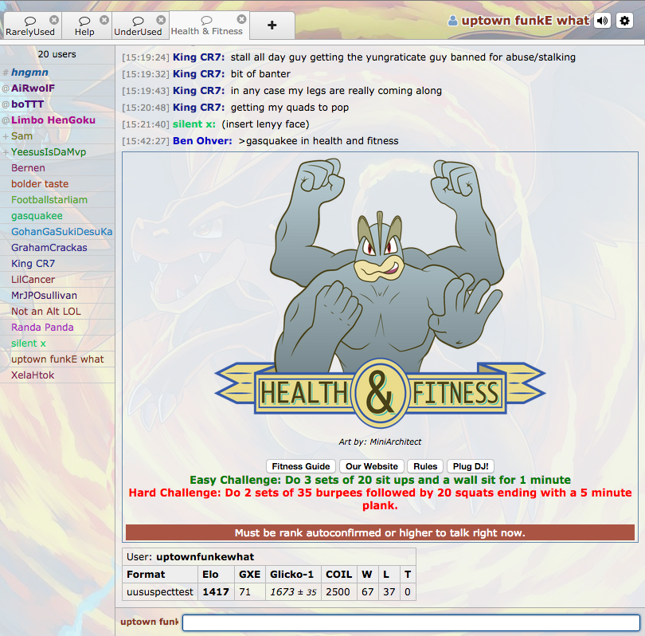Launch the Plug DJ! button
Viewport: 645px width, 636px height.
[471, 466]
